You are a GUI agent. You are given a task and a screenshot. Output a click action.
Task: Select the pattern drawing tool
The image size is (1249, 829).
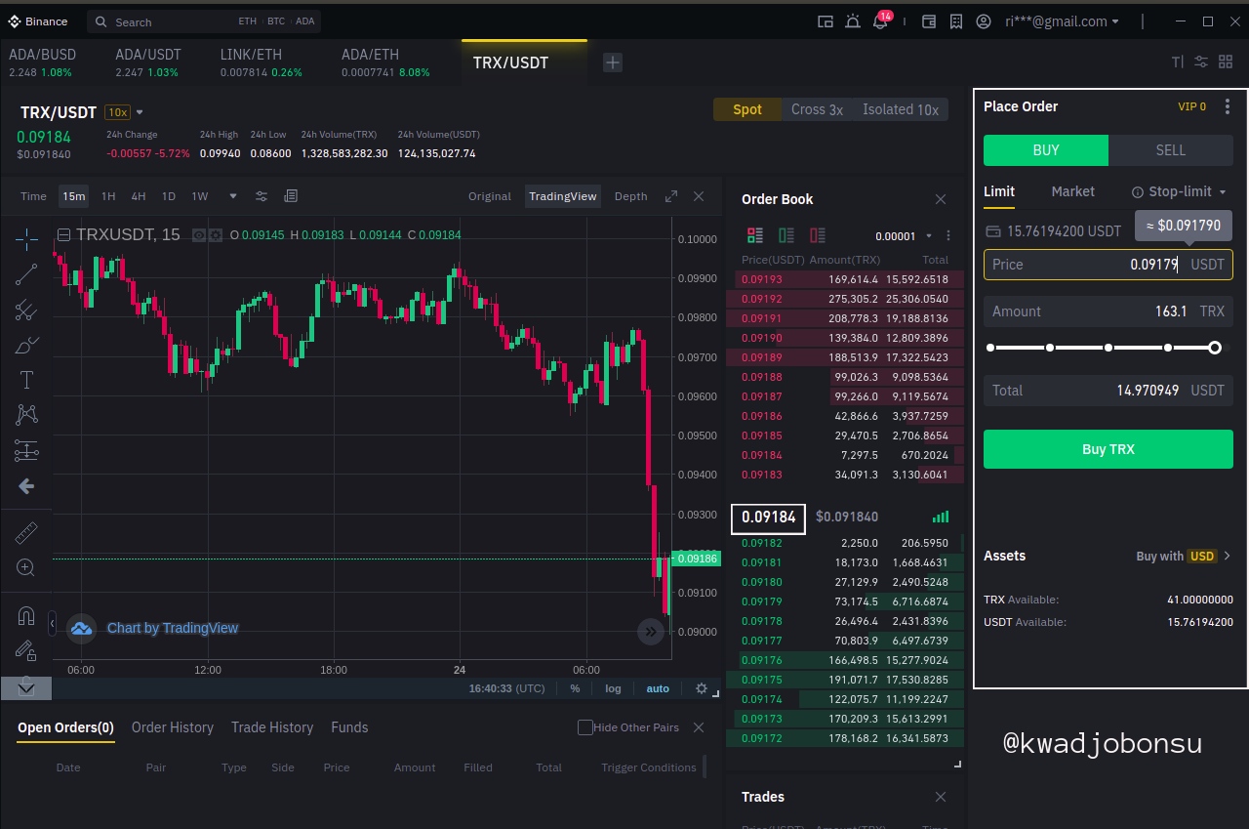(26, 415)
